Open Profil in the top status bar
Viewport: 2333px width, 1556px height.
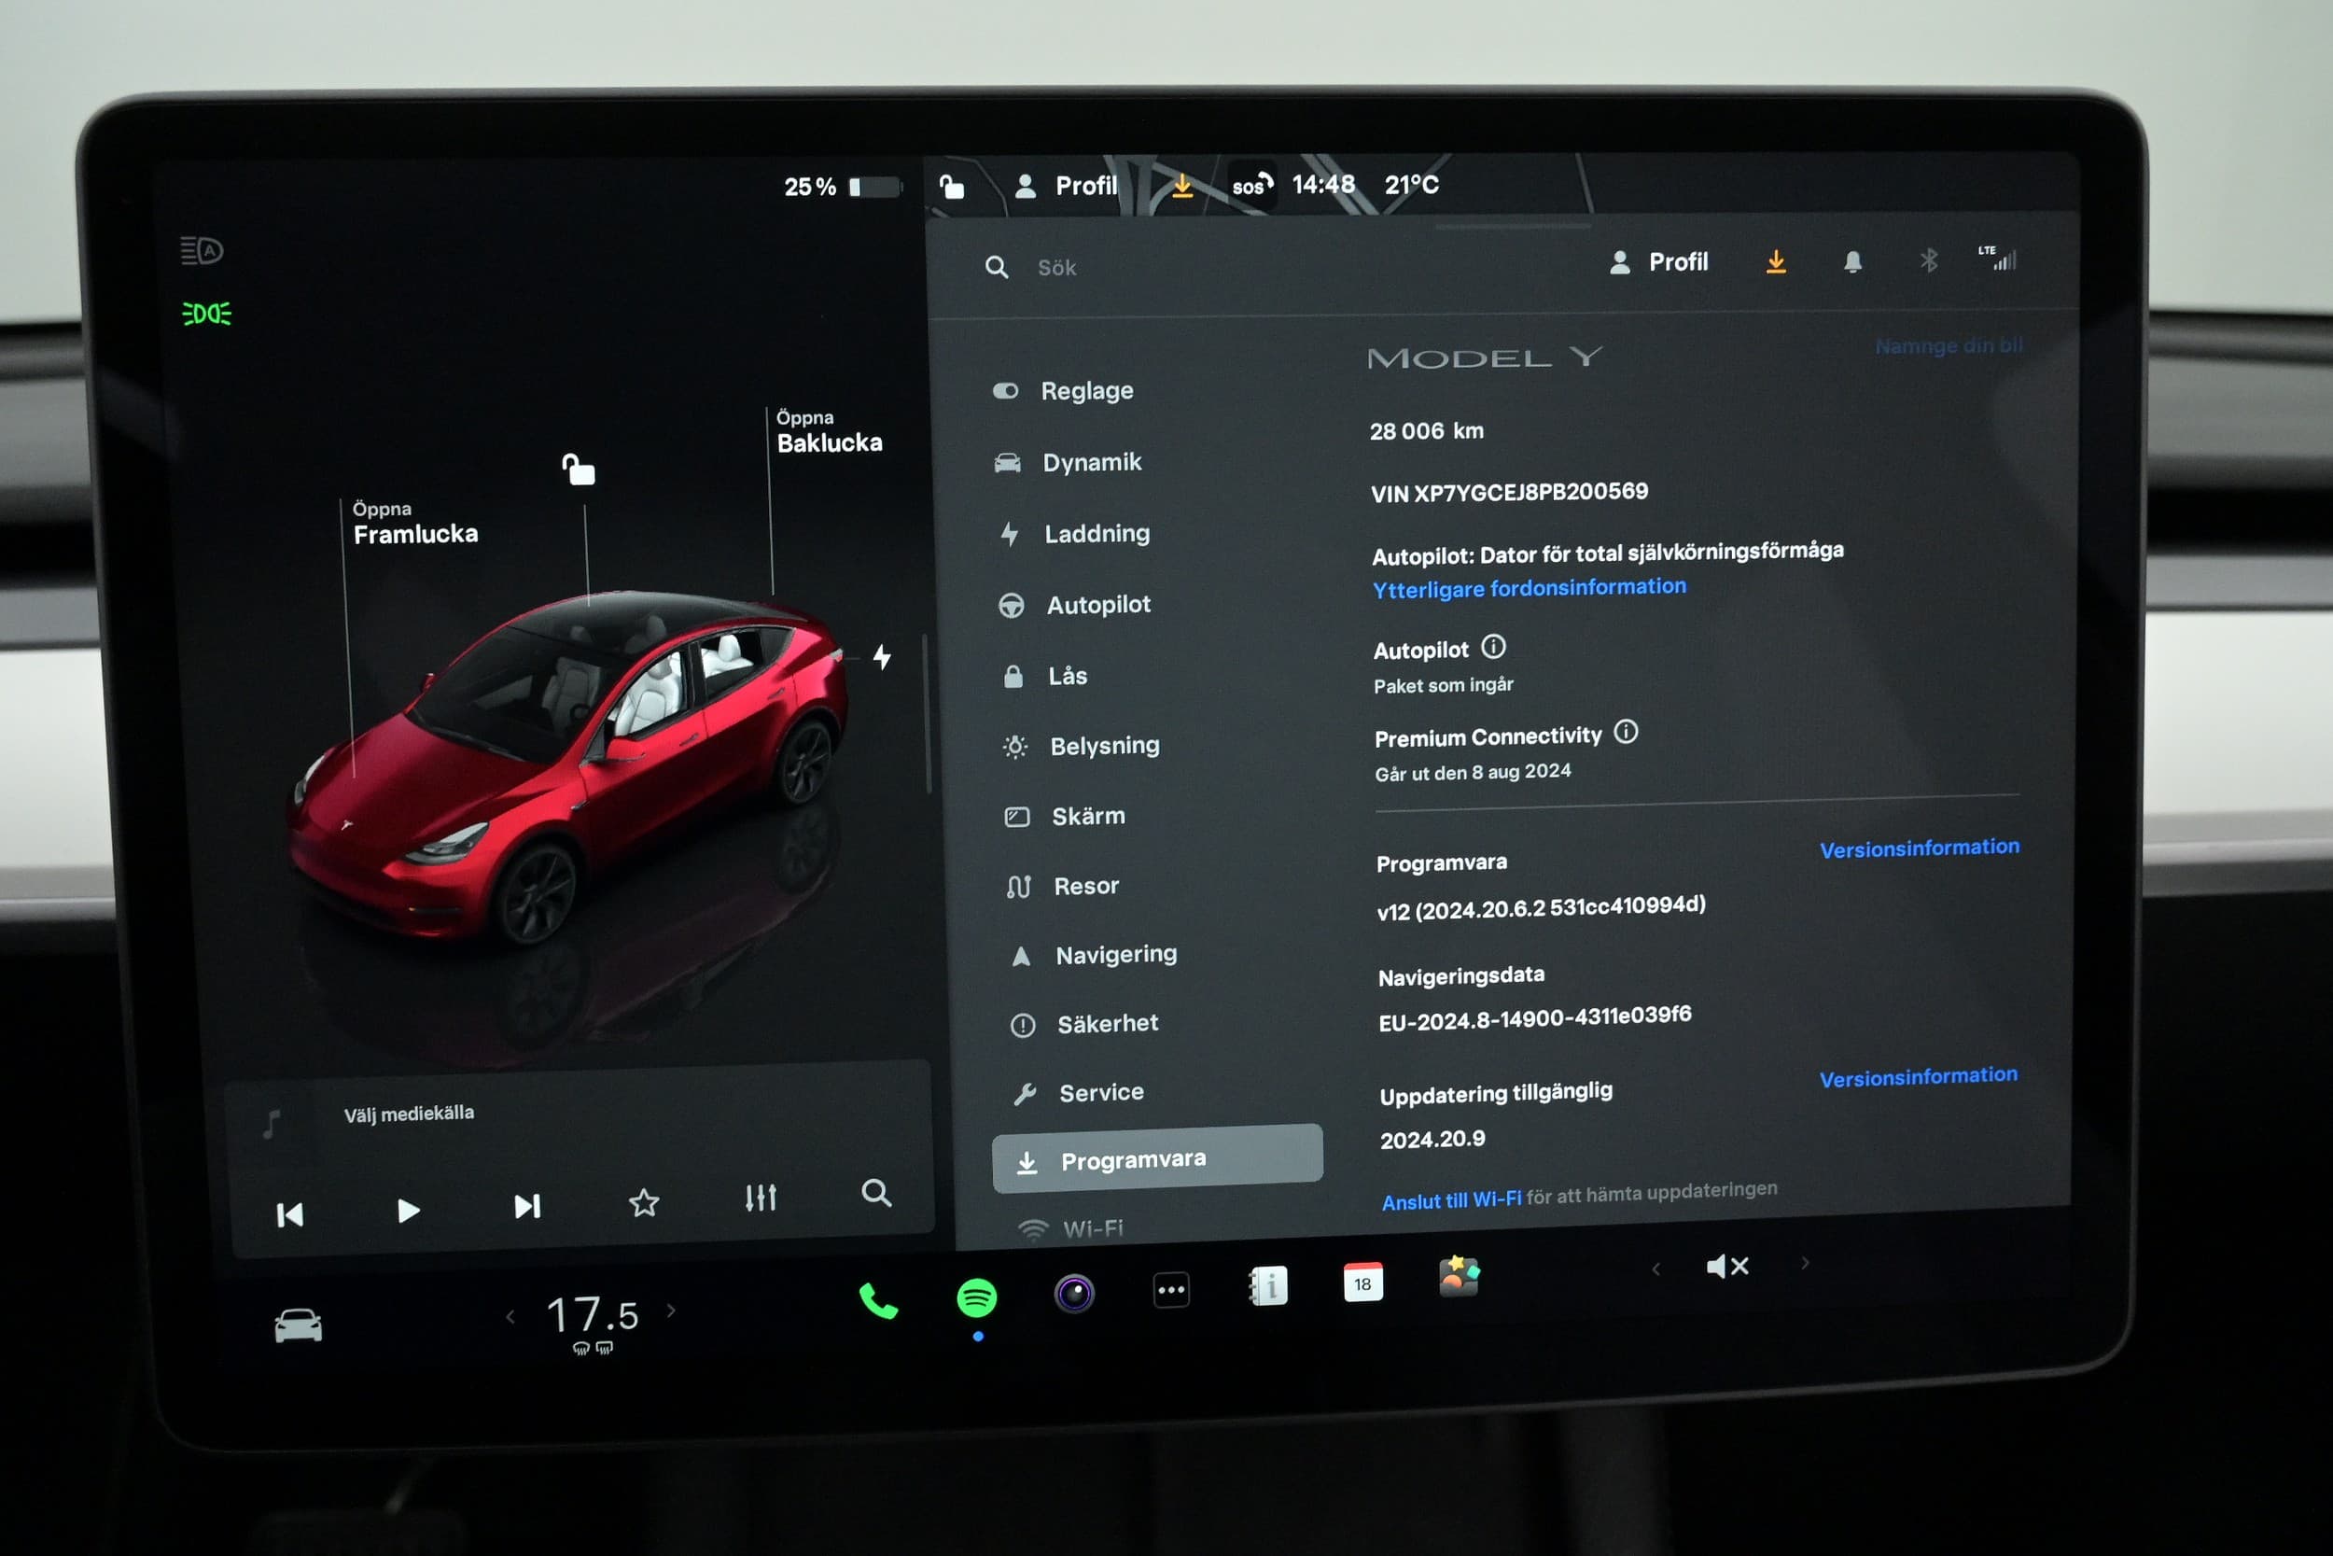[1067, 186]
